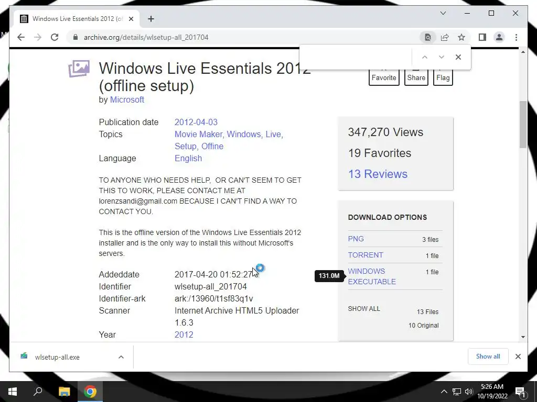
Task: Download the WINDOWS EXECUTABLE option
Action: point(372,276)
